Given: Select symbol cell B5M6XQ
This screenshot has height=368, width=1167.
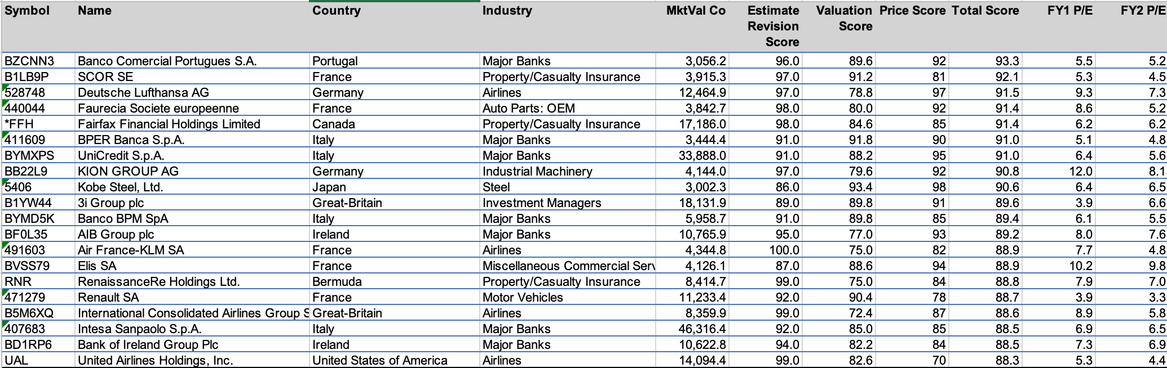Looking at the screenshot, I should coord(38,313).
